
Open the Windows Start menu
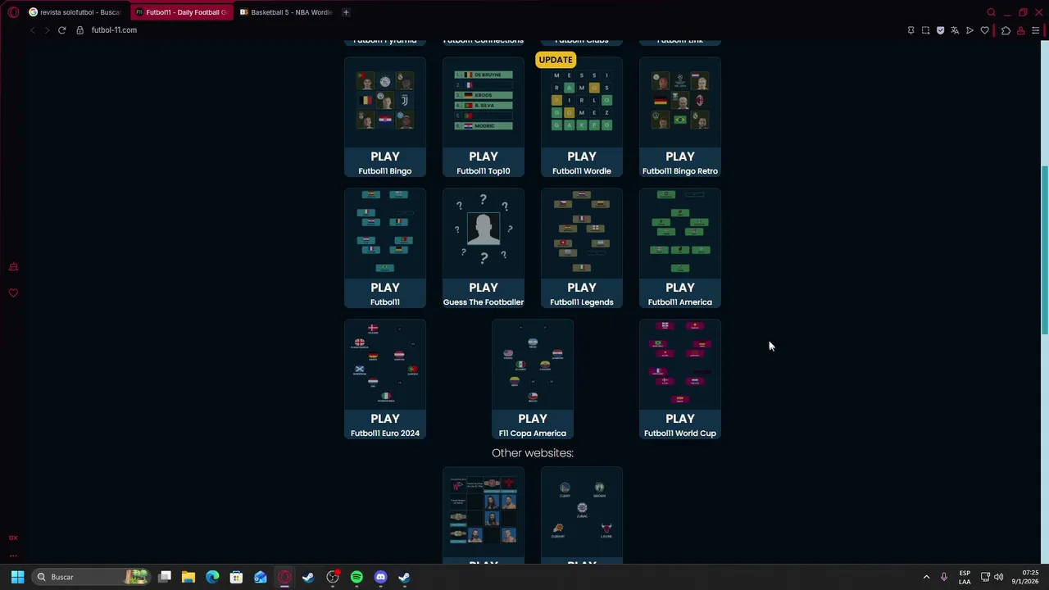(x=17, y=577)
